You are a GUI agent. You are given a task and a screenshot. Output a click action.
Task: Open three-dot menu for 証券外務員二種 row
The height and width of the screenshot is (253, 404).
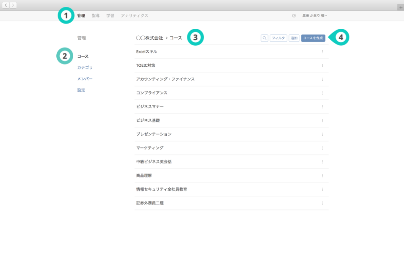(x=322, y=203)
